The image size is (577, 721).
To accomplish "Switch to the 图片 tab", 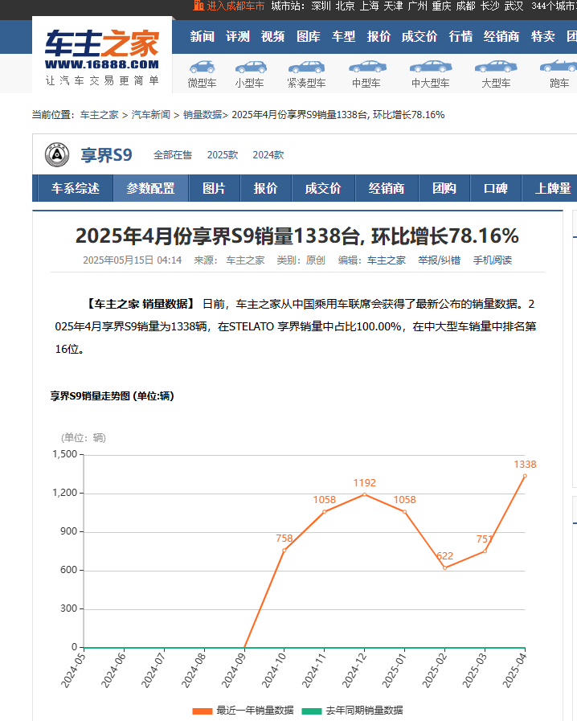I will pyautogui.click(x=214, y=188).
